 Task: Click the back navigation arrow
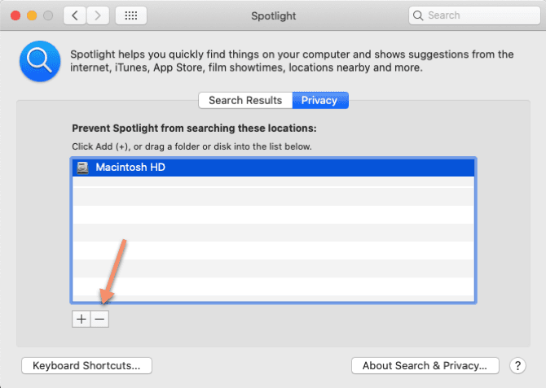[x=75, y=15]
